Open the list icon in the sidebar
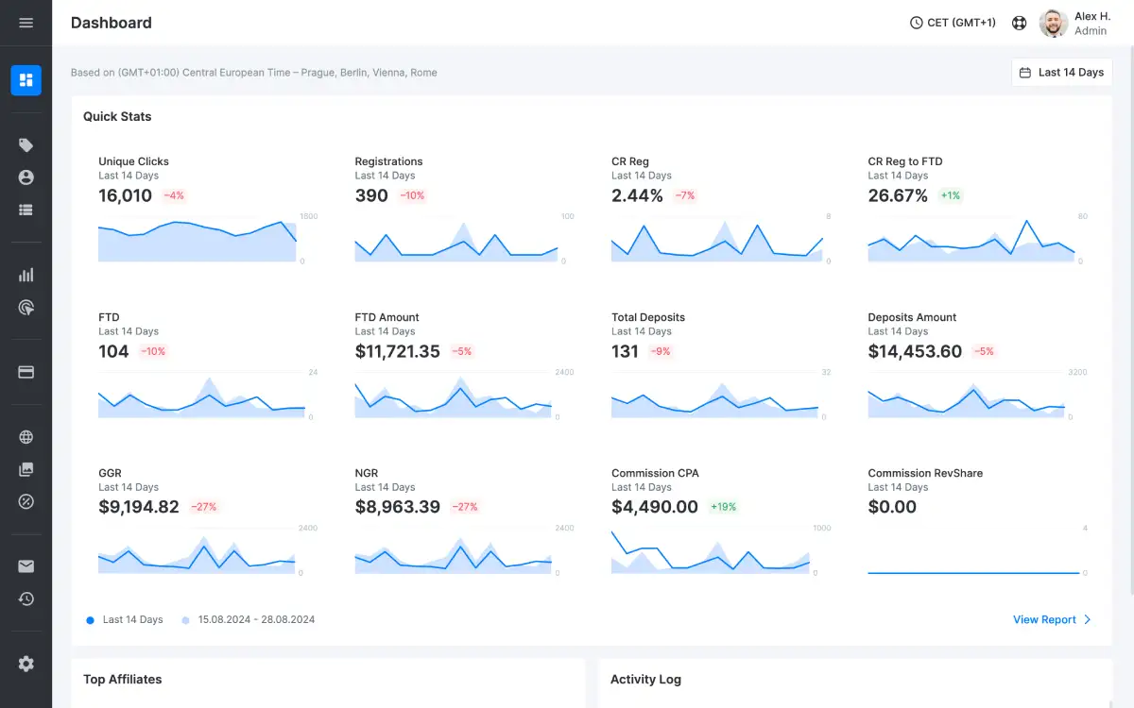The width and height of the screenshot is (1134, 708). click(x=26, y=210)
